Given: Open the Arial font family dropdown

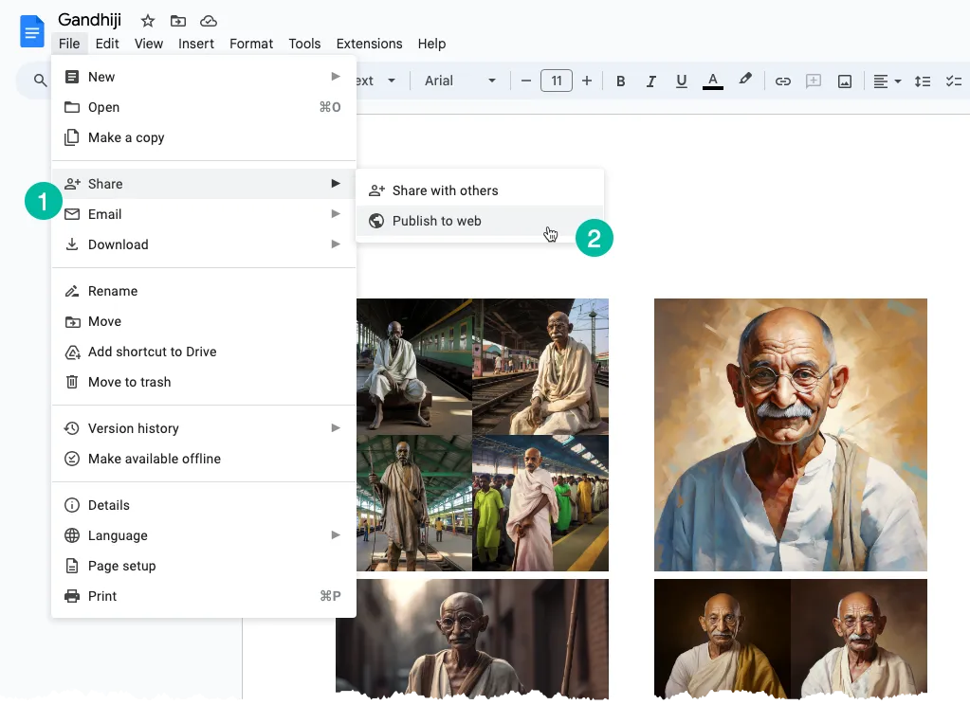Looking at the screenshot, I should [x=458, y=81].
